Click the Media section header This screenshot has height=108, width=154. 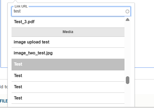tap(68, 32)
